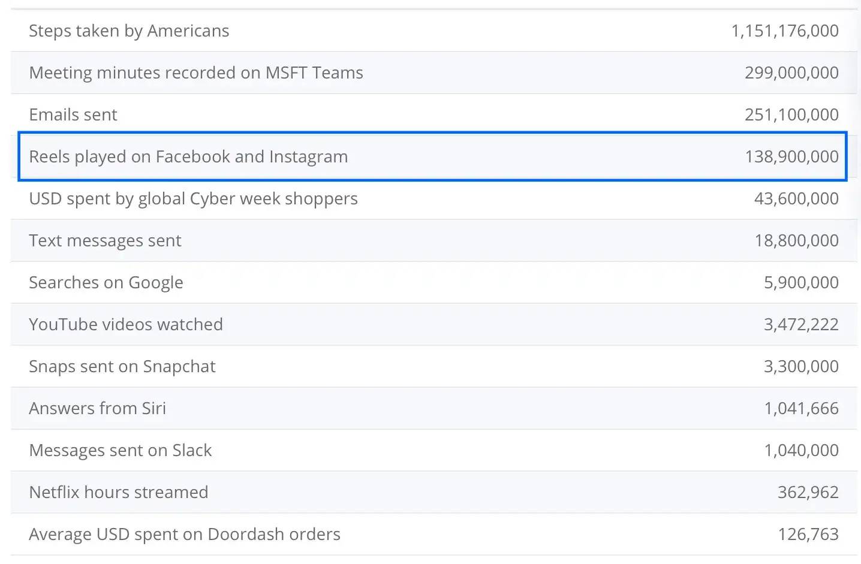Select the highlighted "Reels played on Facebook and Instagram" label
Image resolution: width=861 pixels, height=564 pixels.
pyautogui.click(x=188, y=157)
